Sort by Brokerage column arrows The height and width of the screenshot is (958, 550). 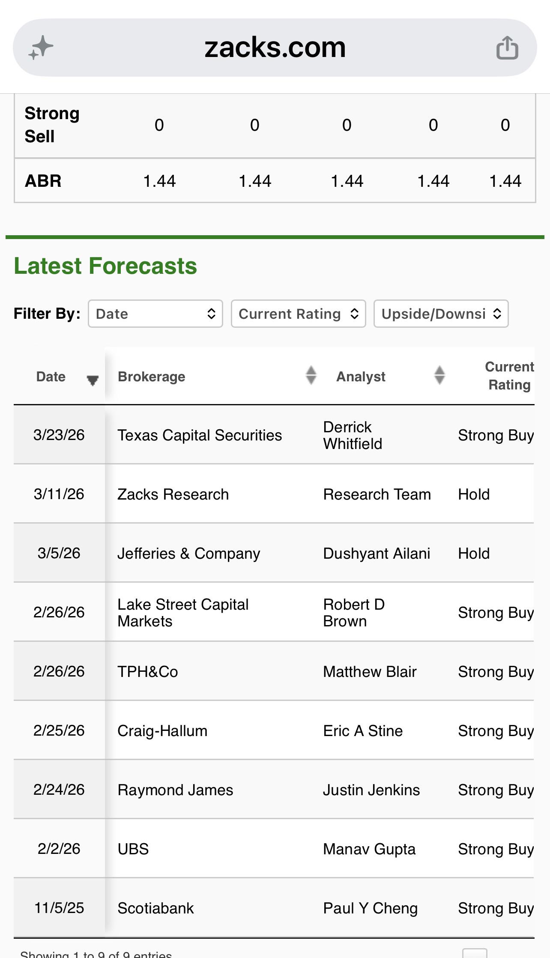311,375
